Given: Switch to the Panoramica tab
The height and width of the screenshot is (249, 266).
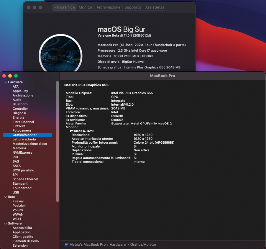Looking at the screenshot, I should 65,7.
